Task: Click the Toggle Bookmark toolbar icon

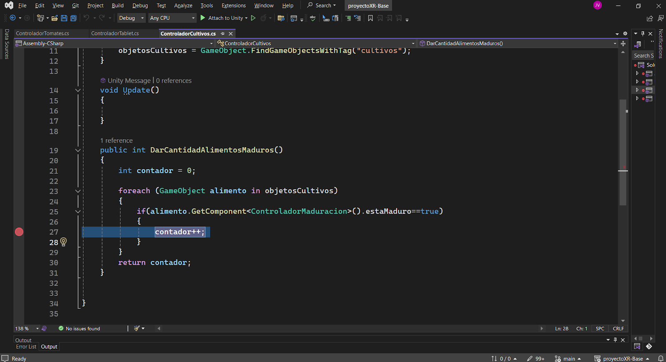Action: point(370,18)
